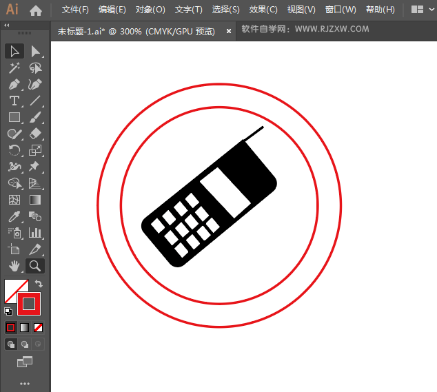Select the Eraser tool
The height and width of the screenshot is (392, 437).
point(35,134)
